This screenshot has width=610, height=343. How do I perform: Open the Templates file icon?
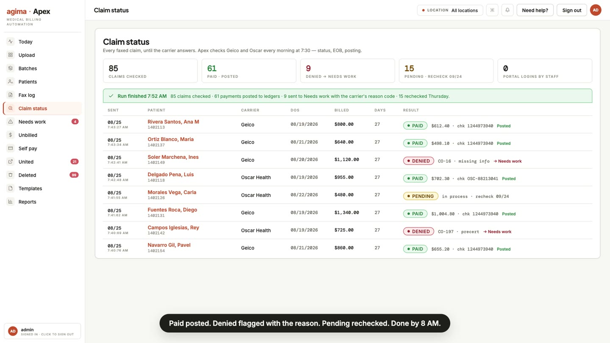pos(11,188)
